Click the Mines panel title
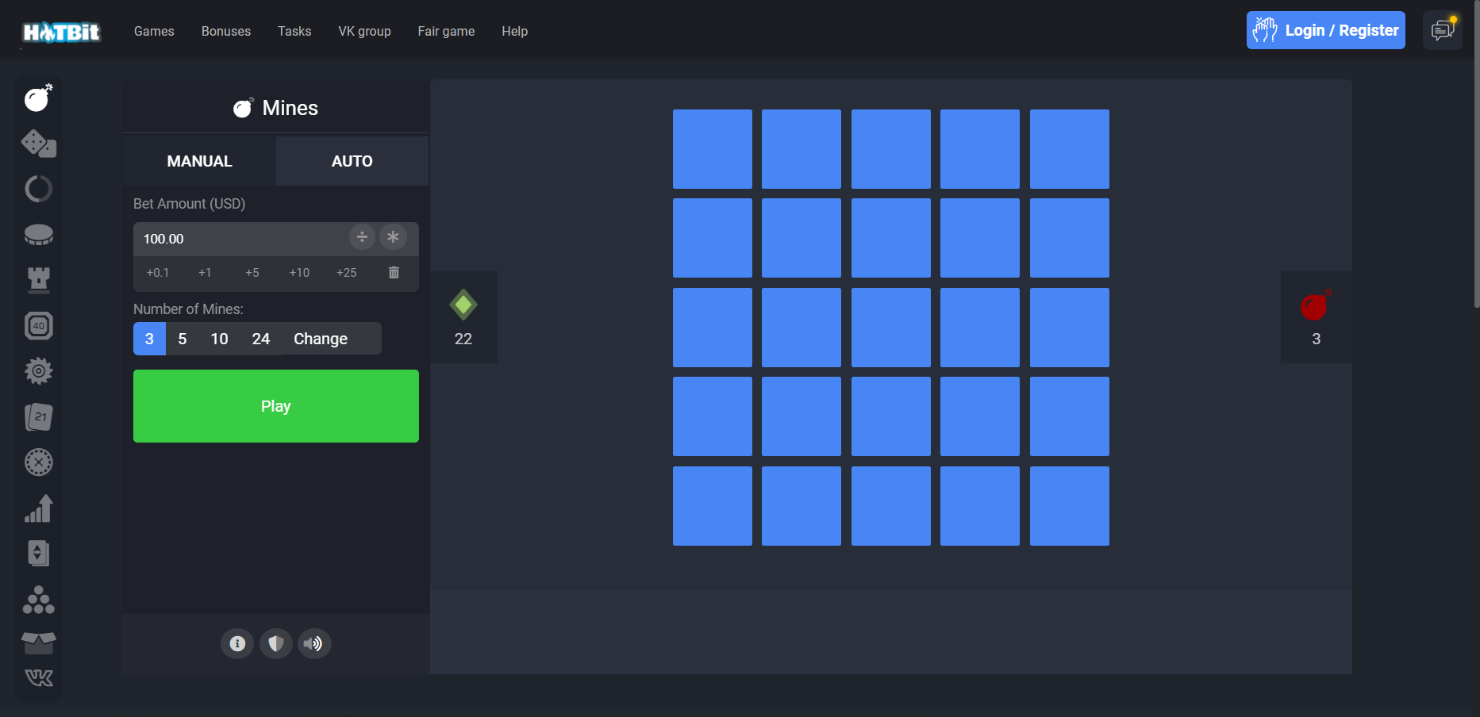1480x717 pixels. [x=276, y=108]
